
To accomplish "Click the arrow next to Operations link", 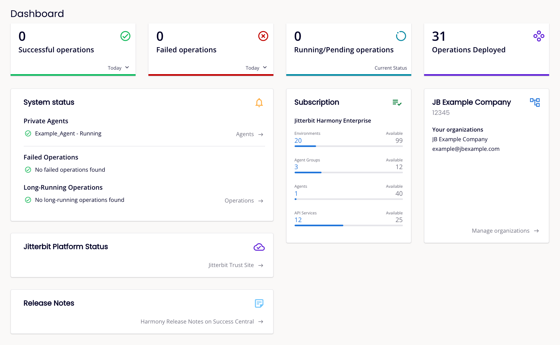I will (261, 201).
